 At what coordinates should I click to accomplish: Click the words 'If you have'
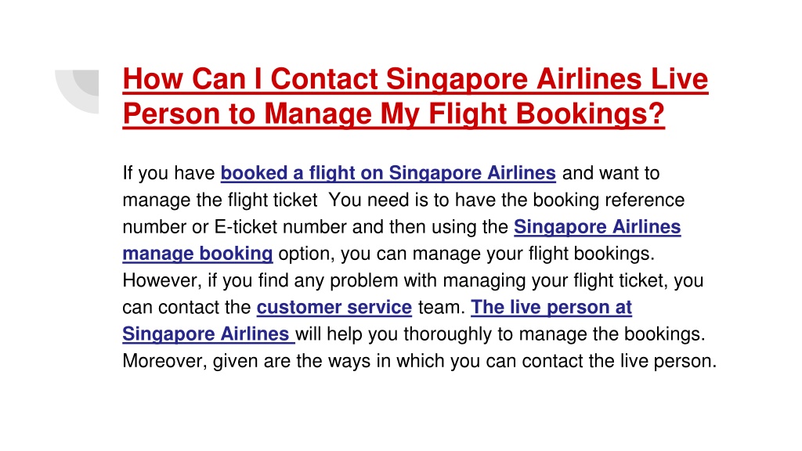tap(168, 173)
